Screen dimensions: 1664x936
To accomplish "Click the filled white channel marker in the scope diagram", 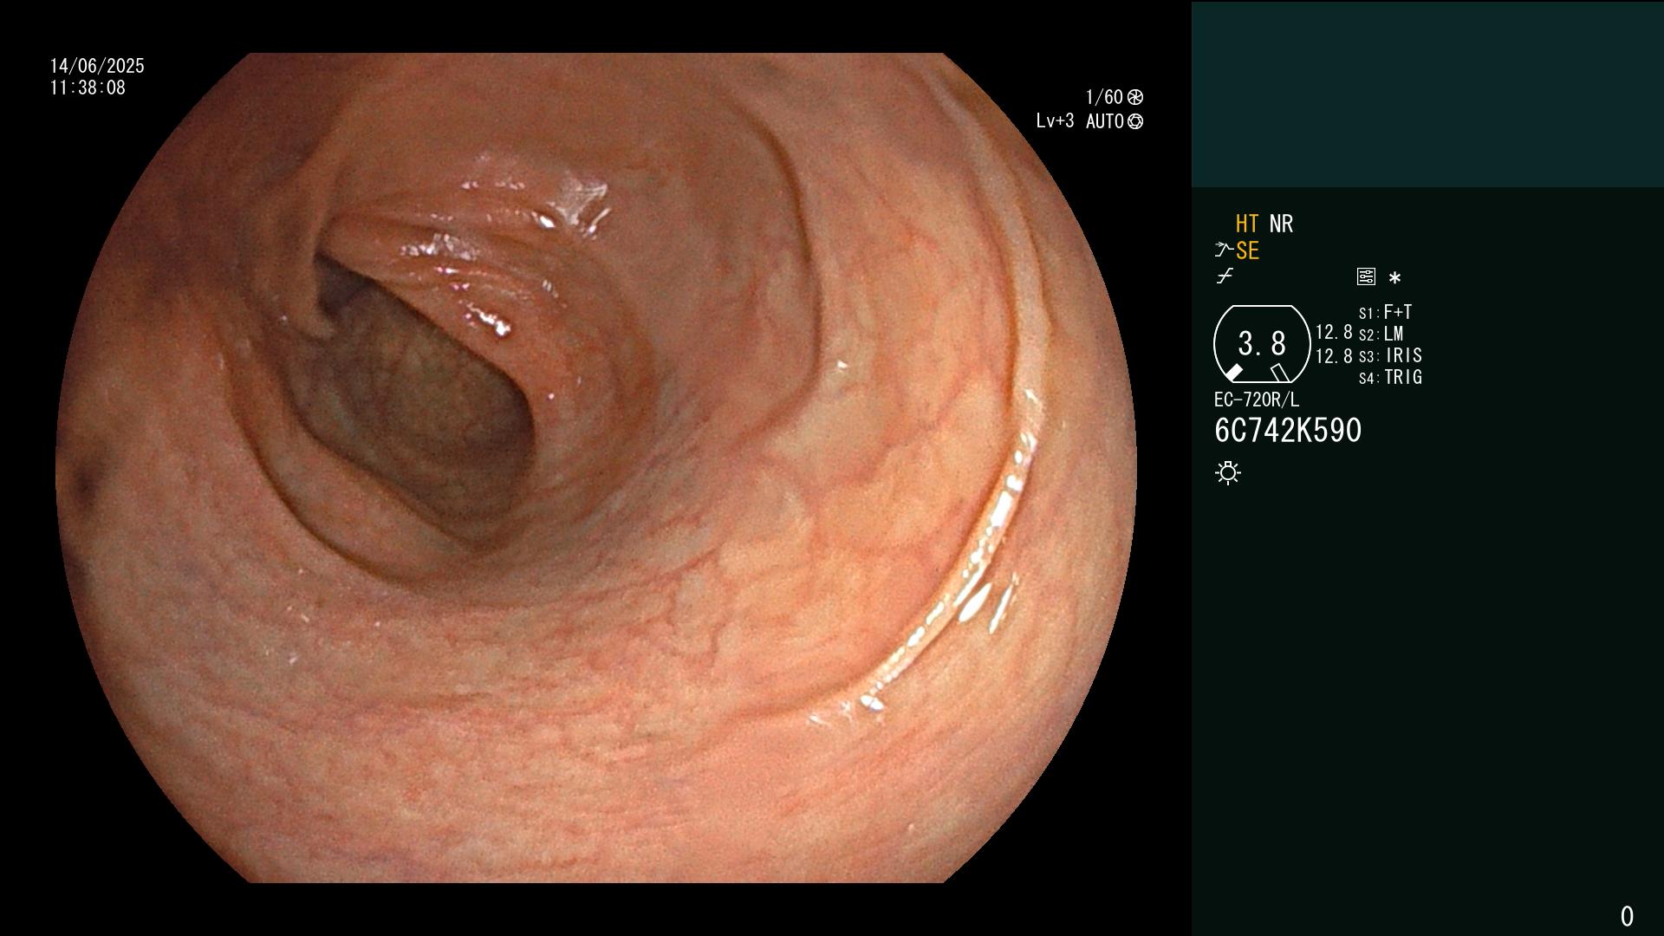I will point(1232,373).
